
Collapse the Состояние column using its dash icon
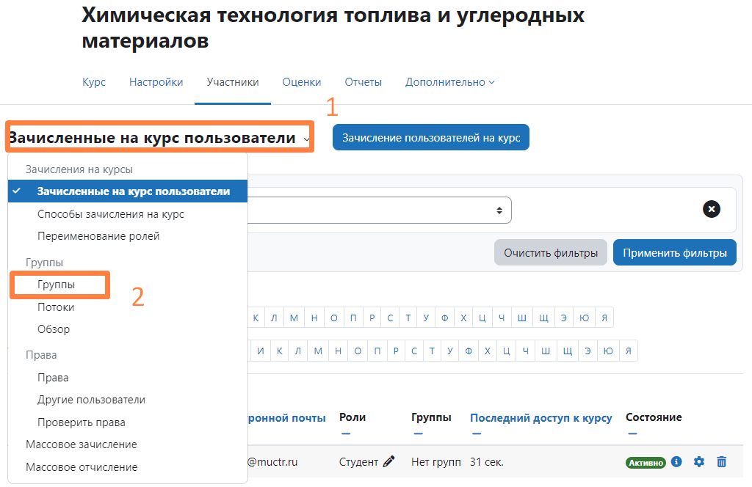click(x=632, y=433)
